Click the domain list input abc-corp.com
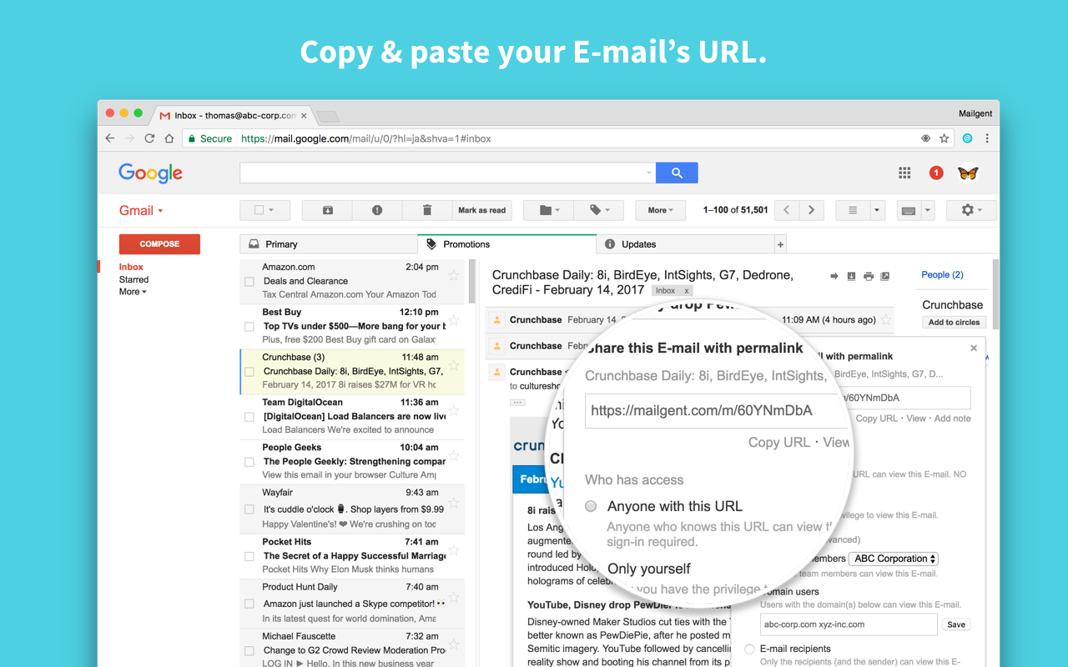The height and width of the screenshot is (667, 1068). (849, 624)
